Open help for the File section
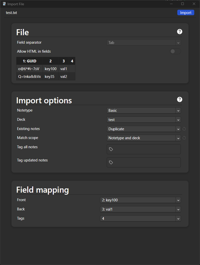200x265 pixels. point(180,32)
